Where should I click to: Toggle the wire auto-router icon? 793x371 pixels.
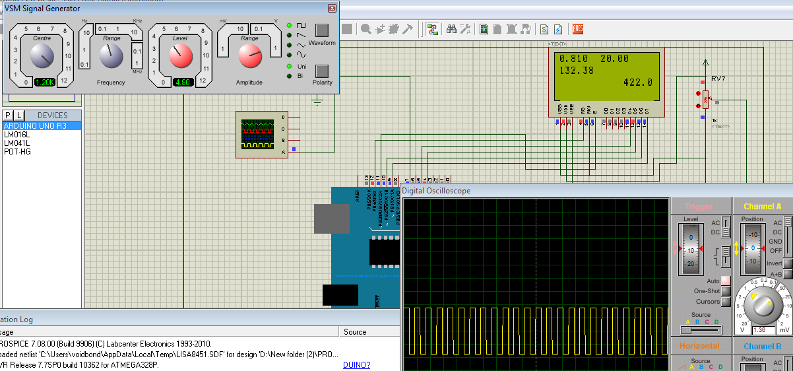coord(433,29)
